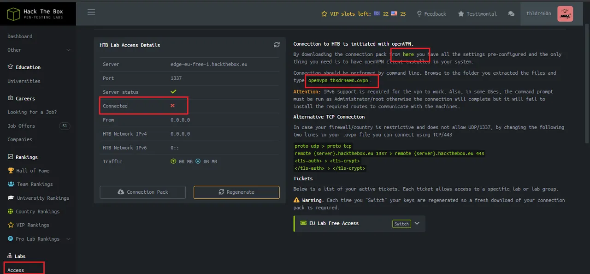Click the Country Rankings globe icon

click(11, 212)
